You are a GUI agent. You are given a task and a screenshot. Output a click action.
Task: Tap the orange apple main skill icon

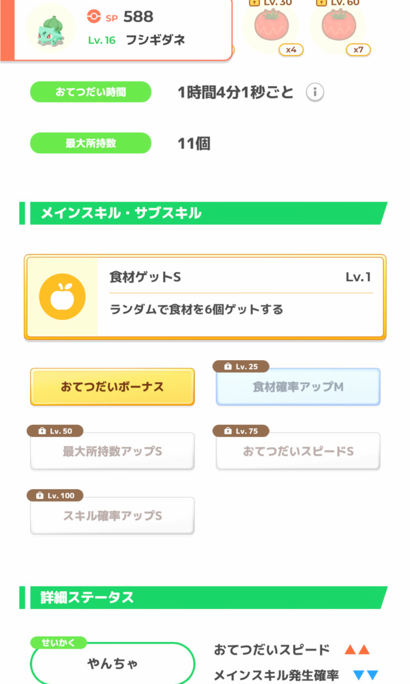[x=61, y=297]
